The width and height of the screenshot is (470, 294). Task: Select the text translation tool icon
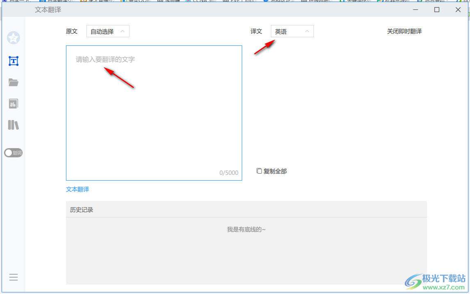click(x=14, y=61)
